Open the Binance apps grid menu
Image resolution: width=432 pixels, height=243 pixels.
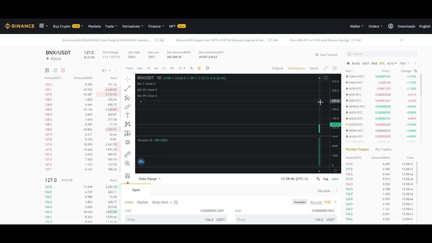coord(42,26)
